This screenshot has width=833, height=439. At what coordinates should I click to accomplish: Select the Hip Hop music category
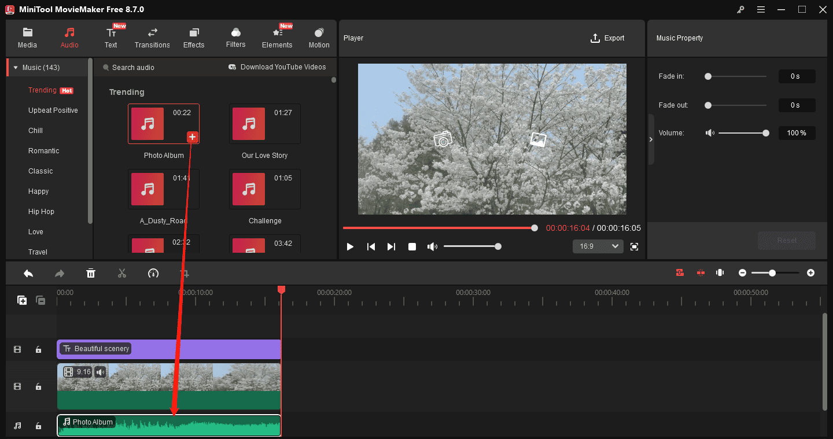tap(41, 212)
